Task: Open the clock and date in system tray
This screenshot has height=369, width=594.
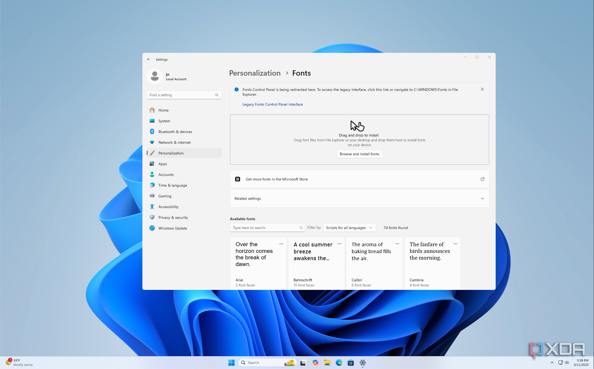Action: [x=581, y=363]
